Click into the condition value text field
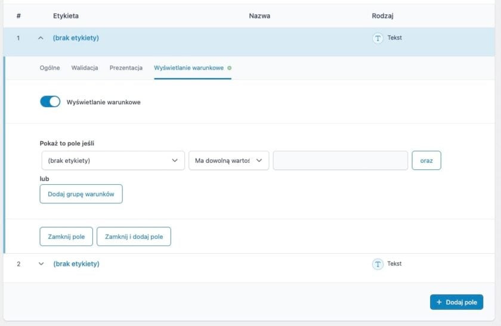This screenshot has height=326, width=501. 340,160
